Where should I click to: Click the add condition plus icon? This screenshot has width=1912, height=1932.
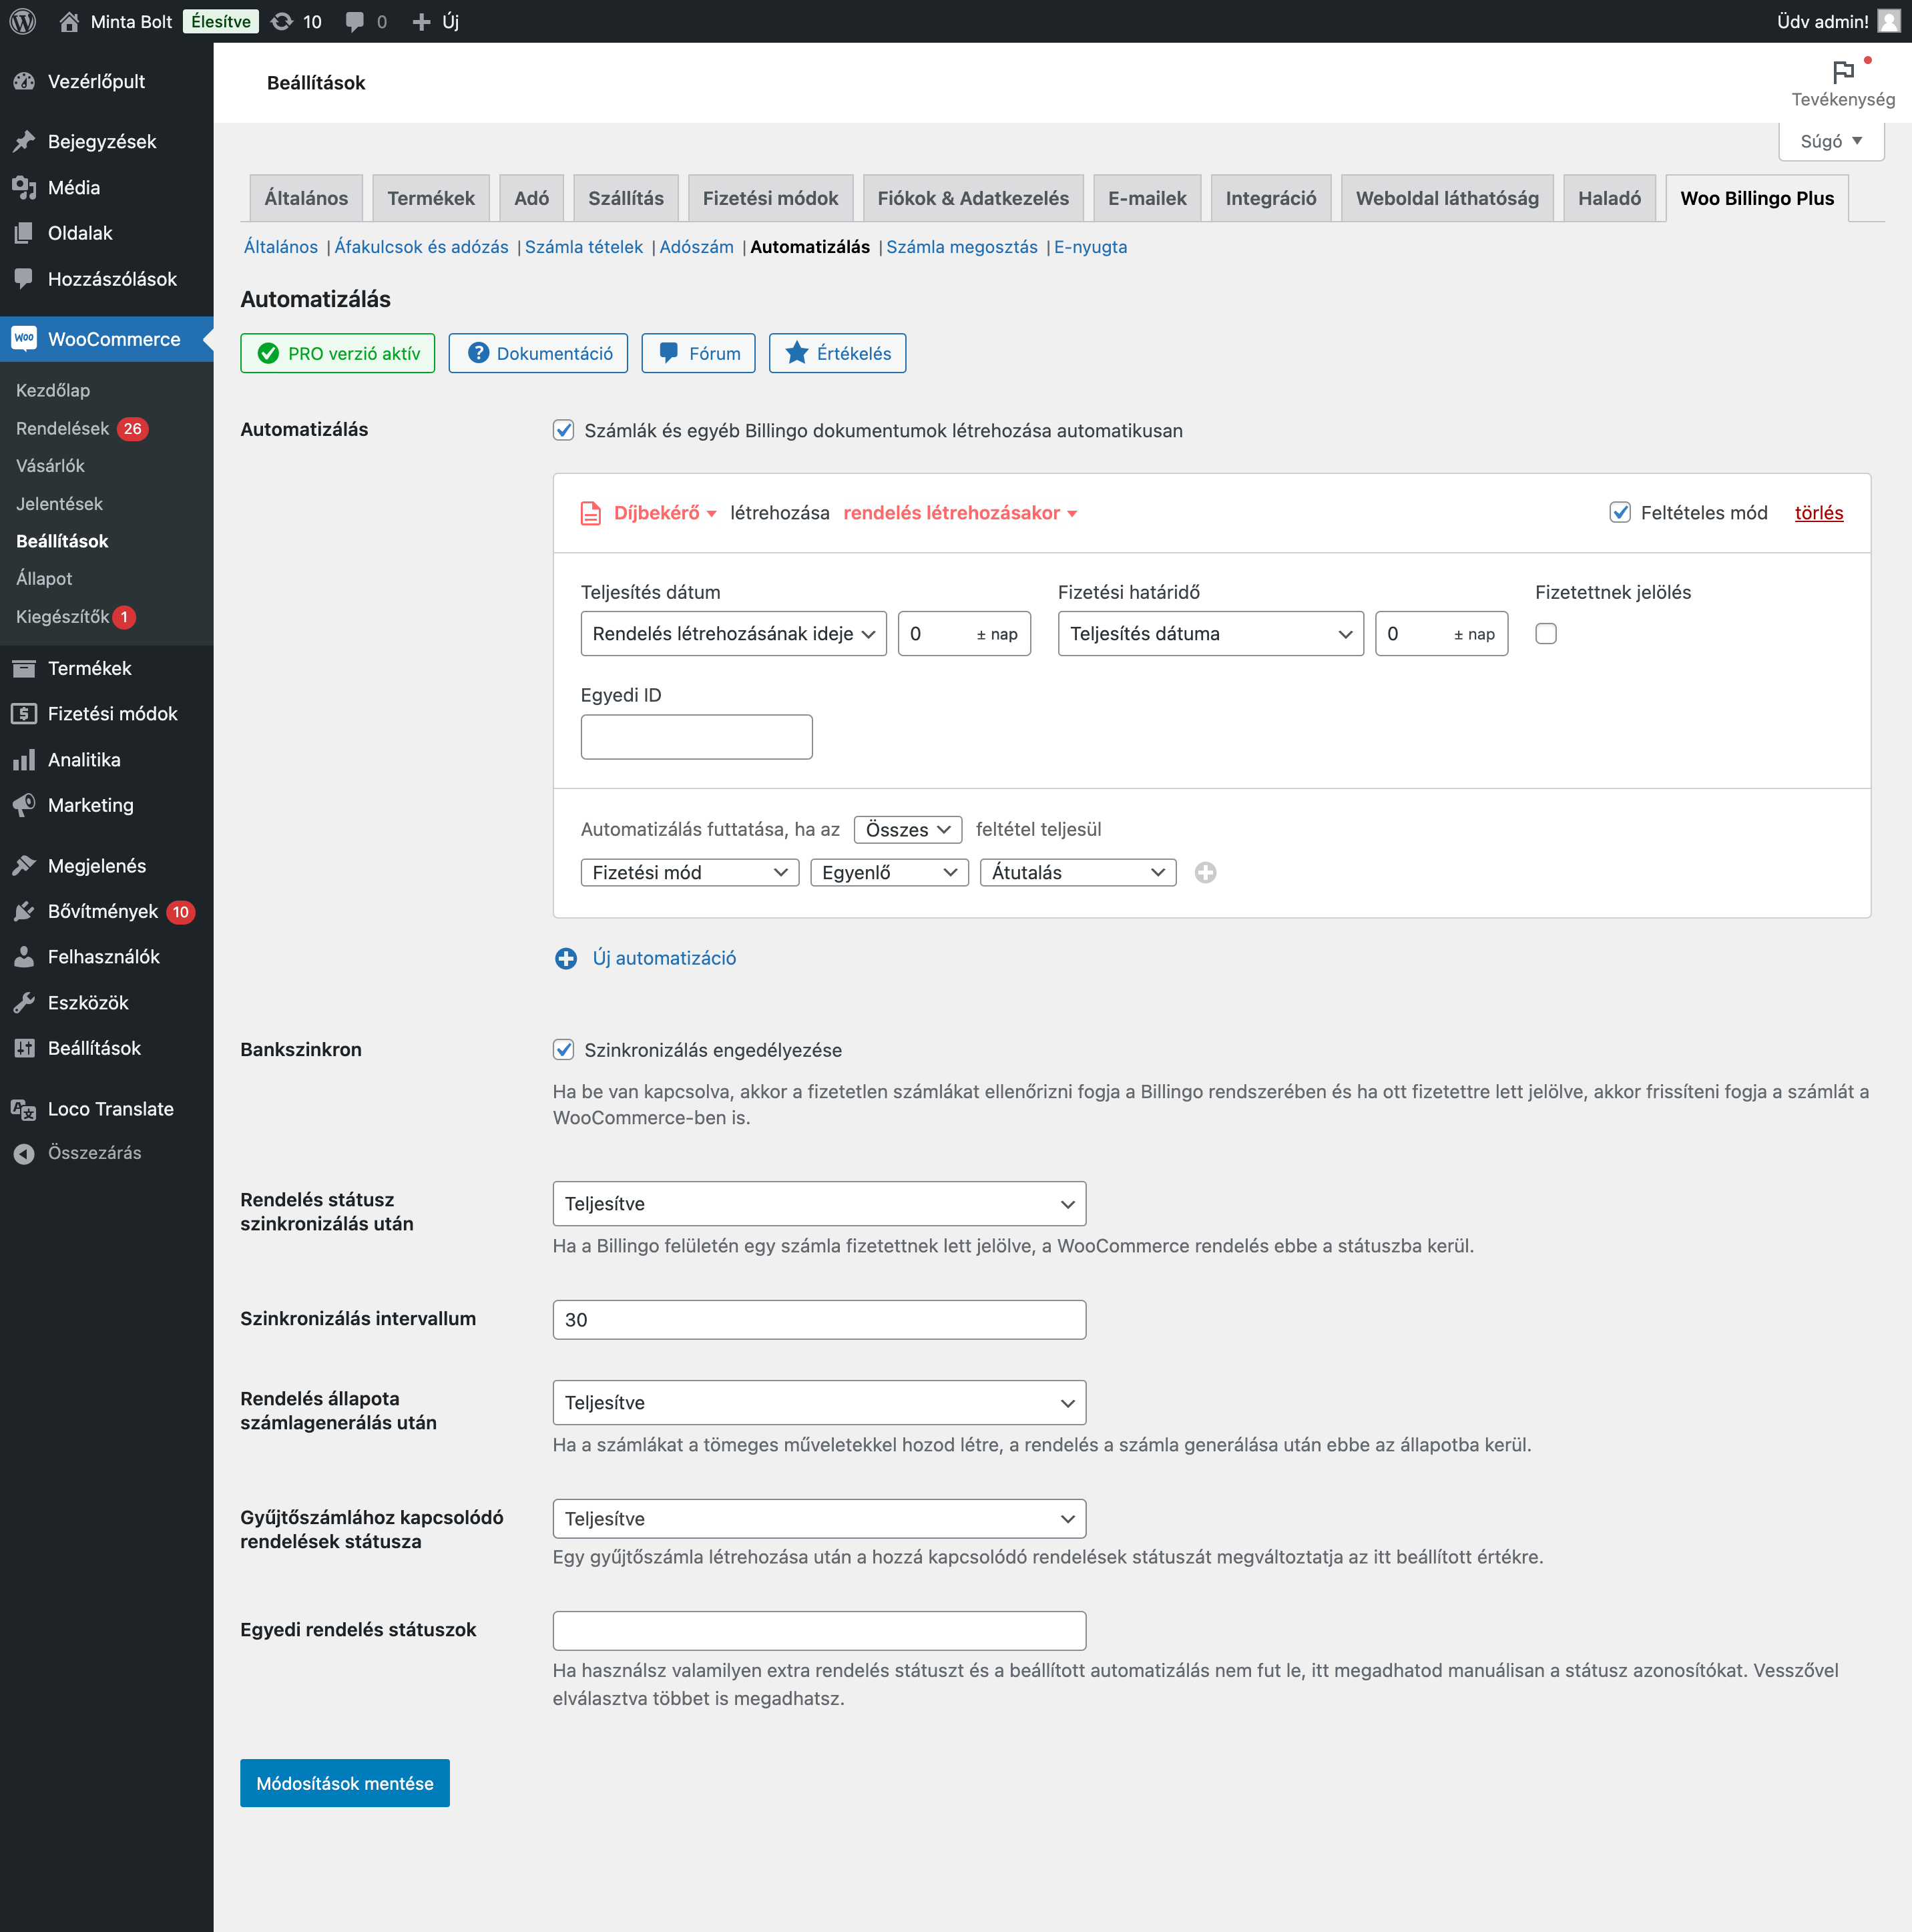click(x=1206, y=872)
